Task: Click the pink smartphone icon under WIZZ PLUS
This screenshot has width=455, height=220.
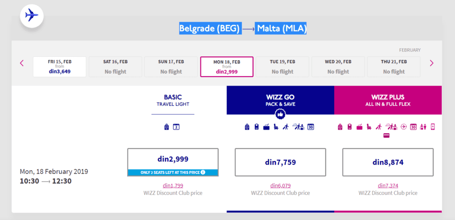Action: pos(433,127)
